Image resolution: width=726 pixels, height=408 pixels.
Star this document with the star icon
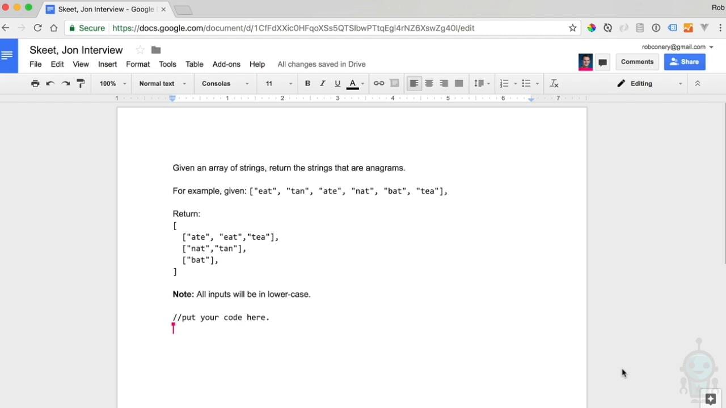coord(140,50)
